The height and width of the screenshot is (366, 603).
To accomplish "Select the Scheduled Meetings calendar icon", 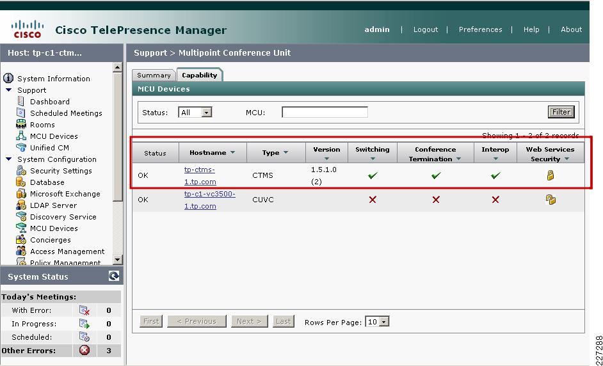I will point(20,113).
